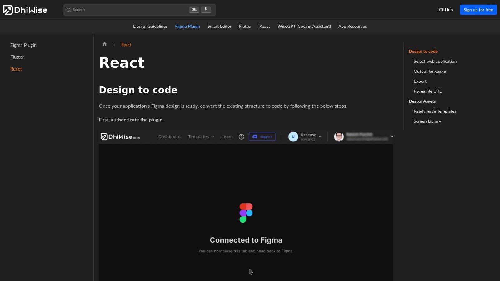Click the U workspace avatar in screenshot
Screen dimensions: 500x281
[293, 137]
